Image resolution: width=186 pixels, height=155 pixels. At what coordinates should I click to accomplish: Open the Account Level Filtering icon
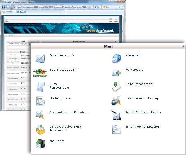(40, 115)
